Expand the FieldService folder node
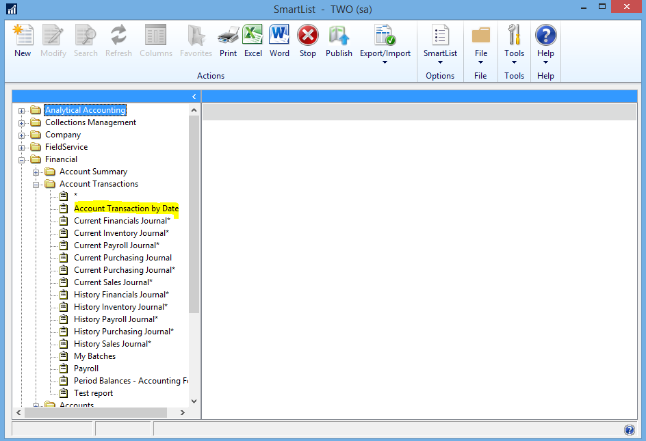The height and width of the screenshot is (441, 646). click(21, 148)
